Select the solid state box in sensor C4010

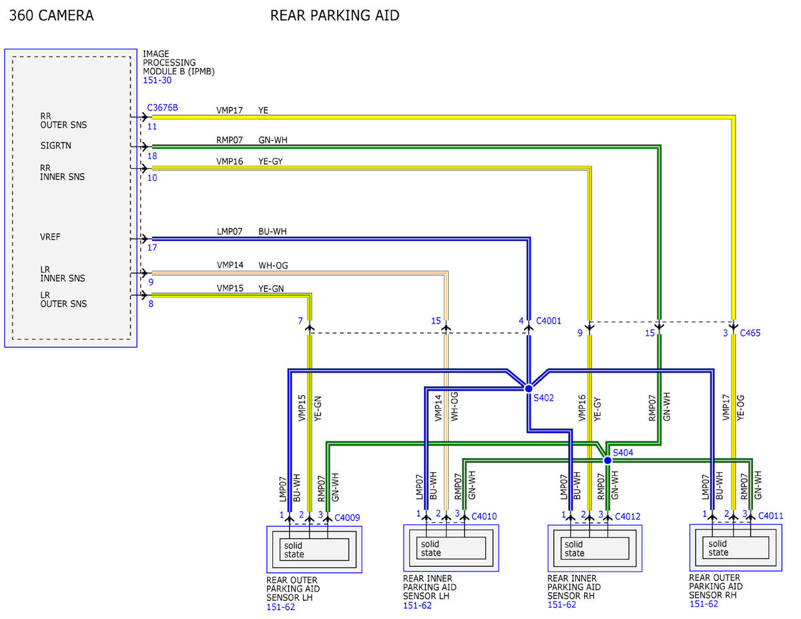451,548
